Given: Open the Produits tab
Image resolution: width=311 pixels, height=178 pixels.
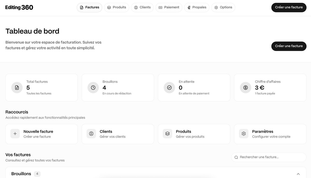Looking at the screenshot, I should pyautogui.click(x=117, y=8).
